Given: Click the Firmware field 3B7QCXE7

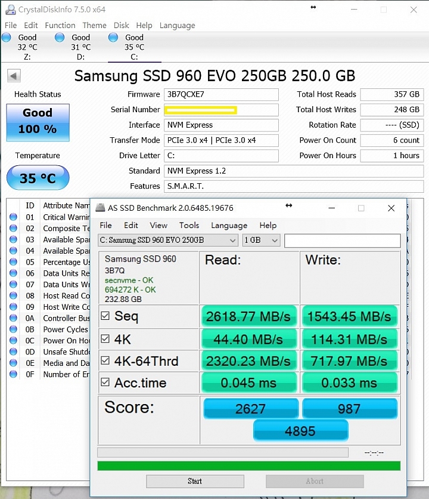Looking at the screenshot, I should point(221,94).
